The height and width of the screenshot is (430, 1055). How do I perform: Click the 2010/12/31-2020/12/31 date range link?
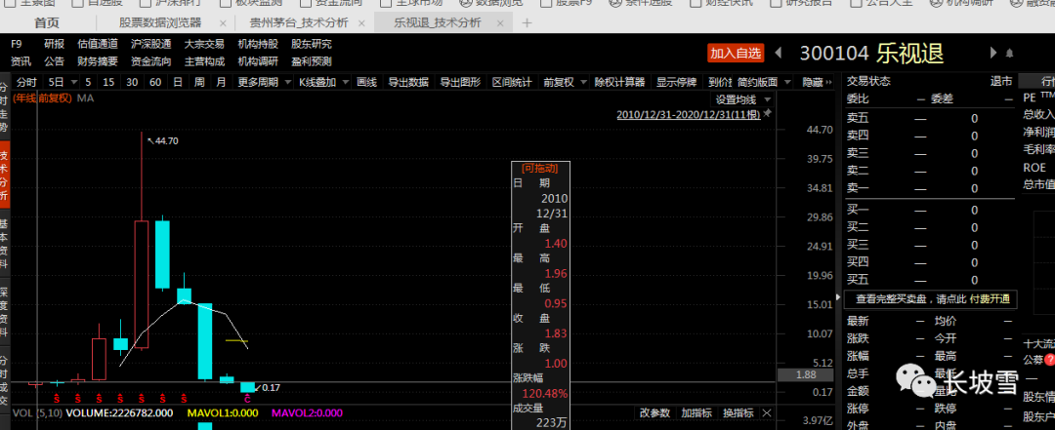coord(689,114)
